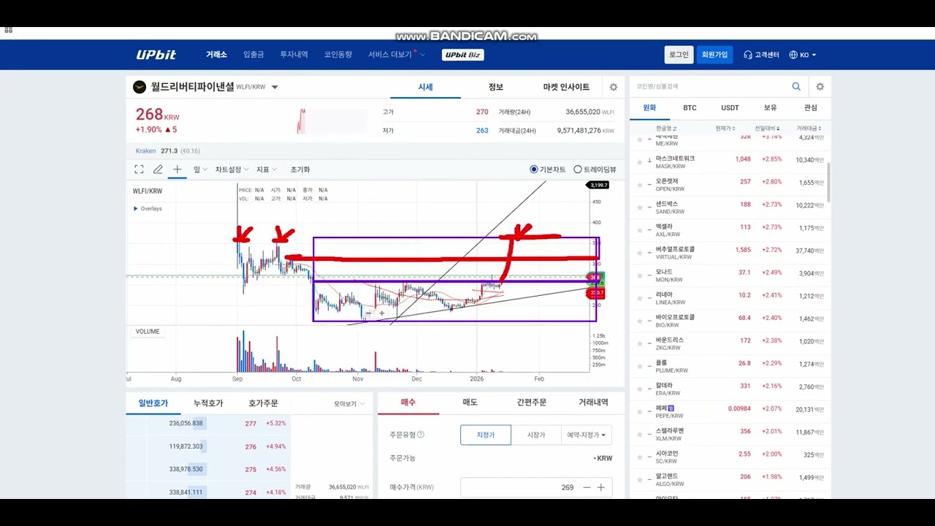
Task: Open the Upbit Biz badge link
Action: pos(463,55)
